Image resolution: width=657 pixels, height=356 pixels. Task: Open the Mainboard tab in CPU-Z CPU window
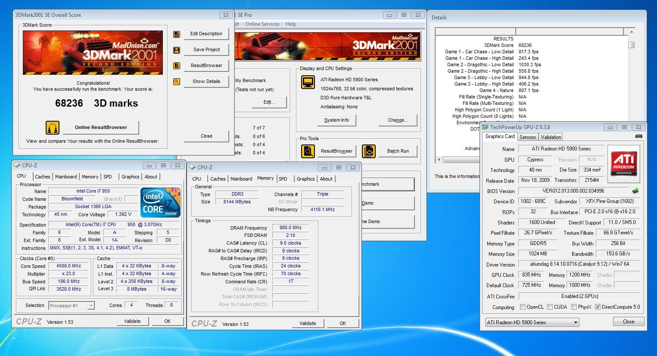65,177
